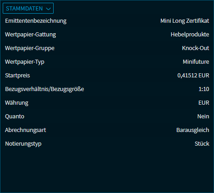Select the Startpreis label
Image resolution: width=214 pixels, height=193 pixels.
[18, 76]
